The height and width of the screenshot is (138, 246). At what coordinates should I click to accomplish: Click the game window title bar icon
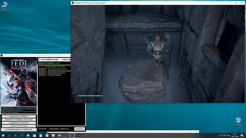tap(73, 3)
